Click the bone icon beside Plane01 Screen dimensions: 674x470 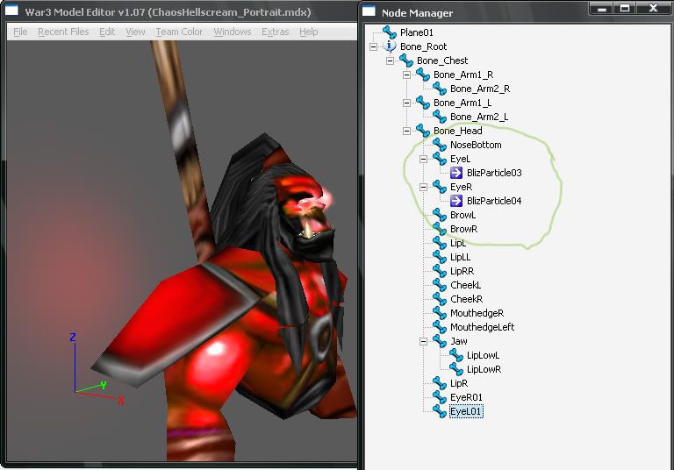[390, 32]
